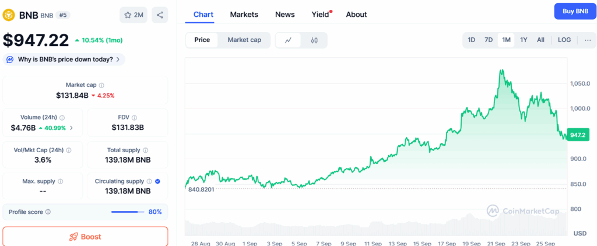The height and width of the screenshot is (246, 597).
Task: Open chart more options ellipsis
Action: tap(588, 40)
